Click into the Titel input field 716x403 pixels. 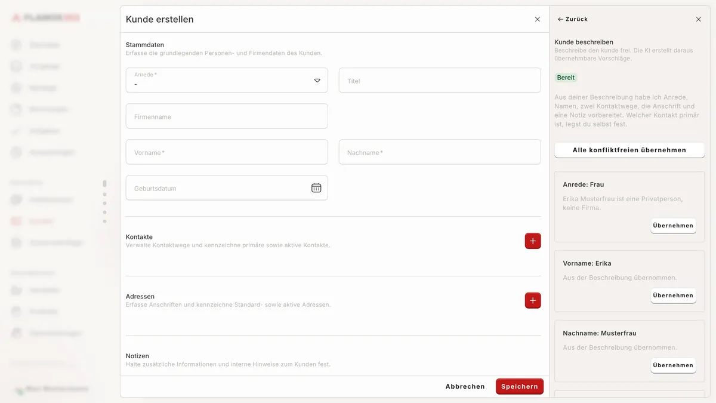(x=440, y=80)
